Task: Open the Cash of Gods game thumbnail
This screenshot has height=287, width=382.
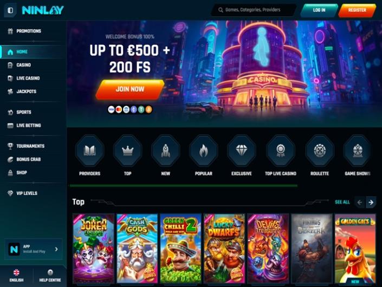Action: tap(137, 249)
